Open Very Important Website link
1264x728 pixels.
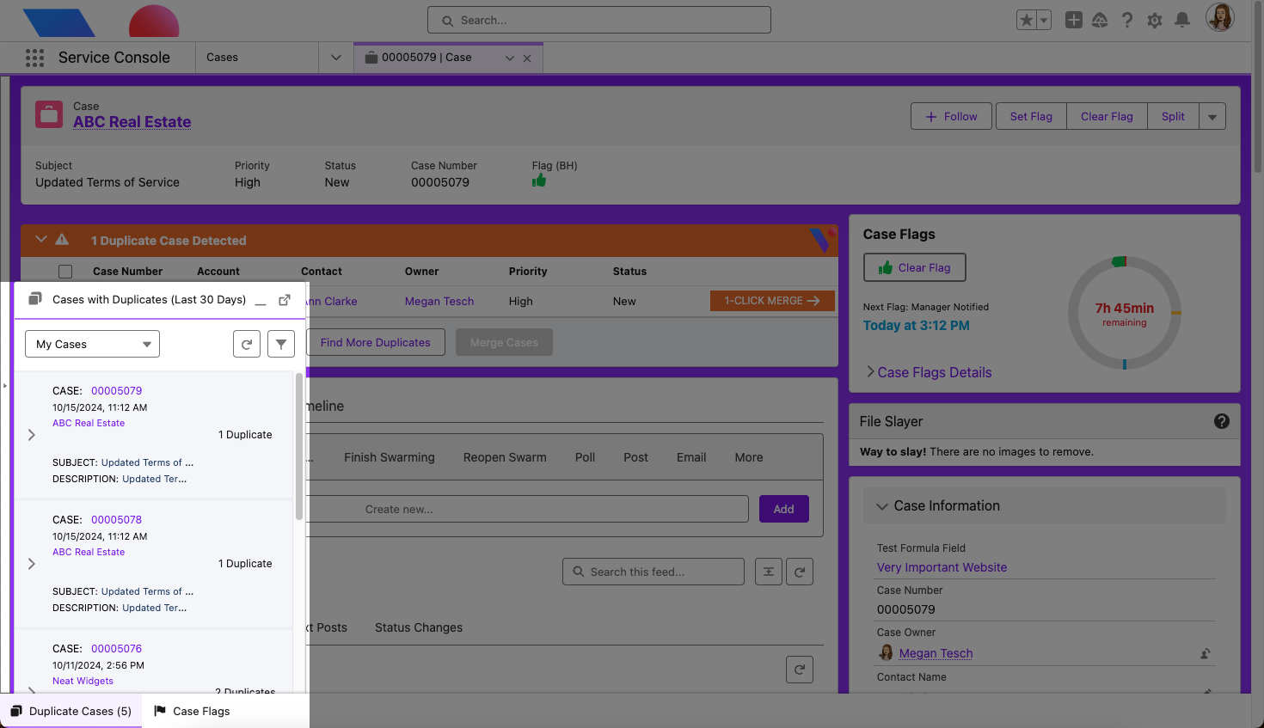tap(942, 567)
